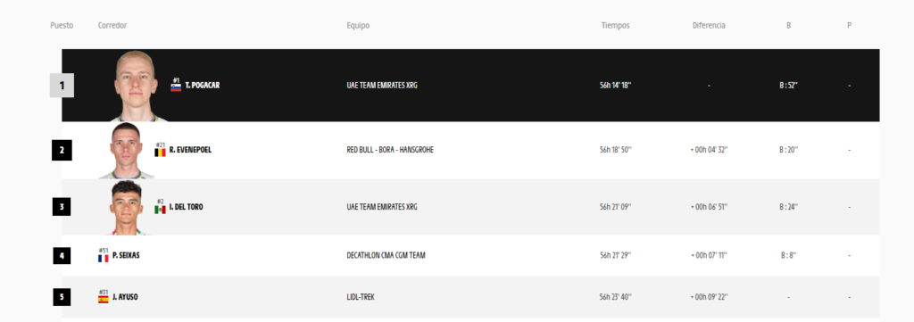The width and height of the screenshot is (914, 322).
Task: Sort by the Tiempos column header
Action: (616, 26)
